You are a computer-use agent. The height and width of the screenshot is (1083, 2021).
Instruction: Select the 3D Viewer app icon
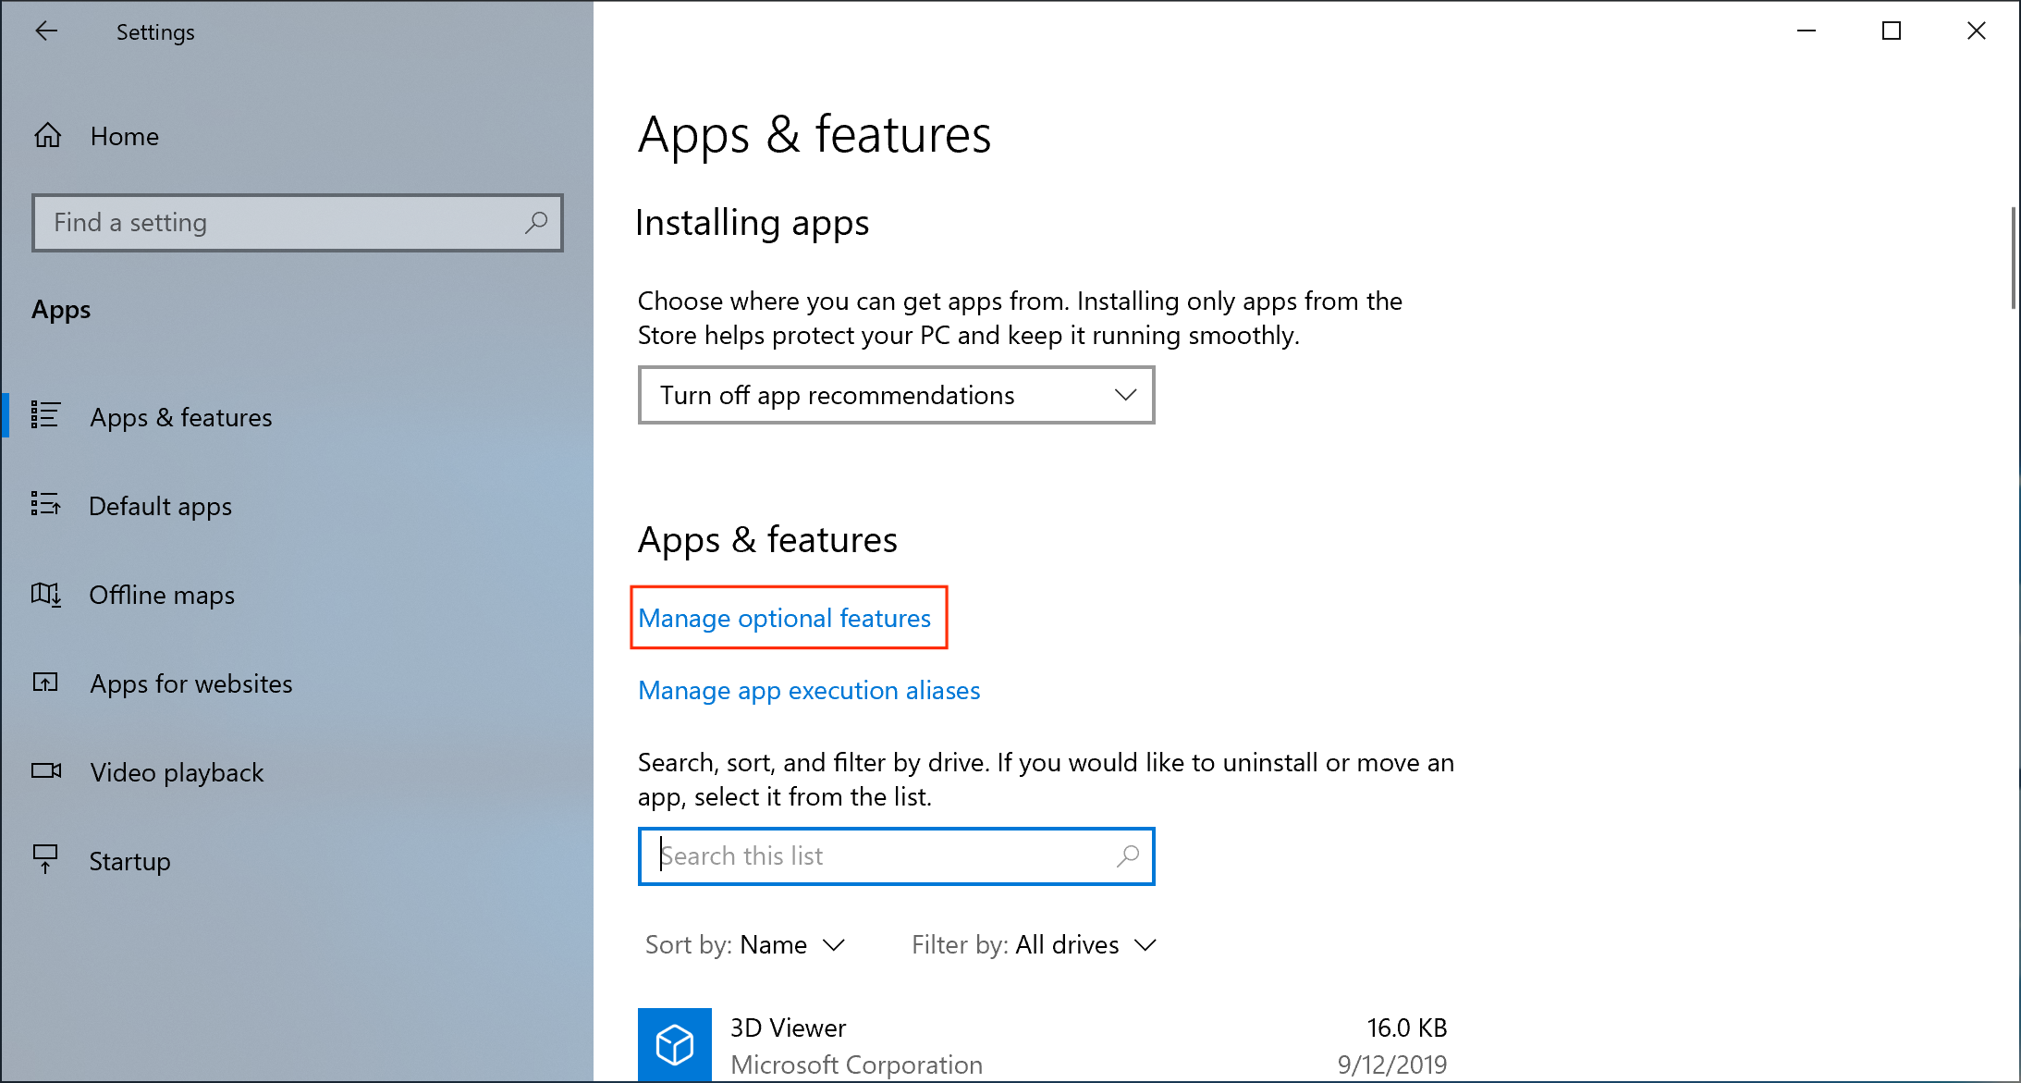pyautogui.click(x=675, y=1045)
